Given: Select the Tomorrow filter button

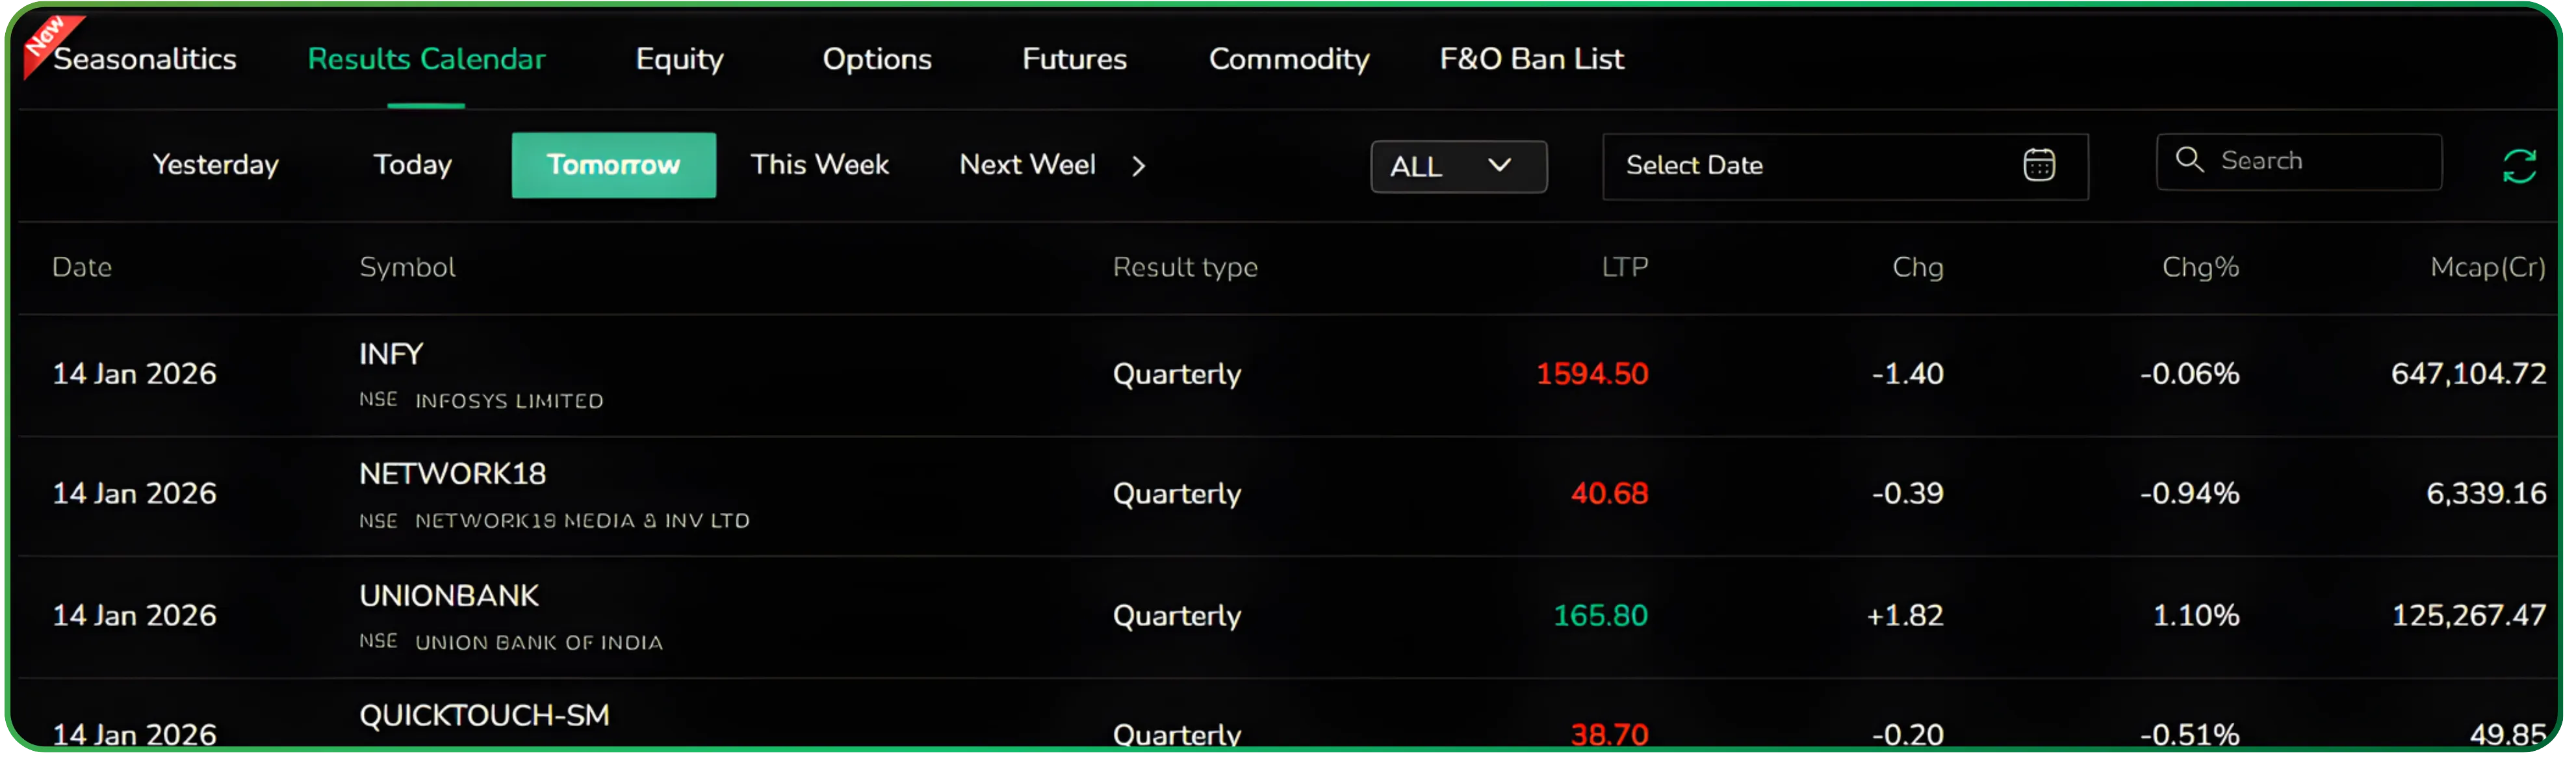Looking at the screenshot, I should pyautogui.click(x=613, y=165).
